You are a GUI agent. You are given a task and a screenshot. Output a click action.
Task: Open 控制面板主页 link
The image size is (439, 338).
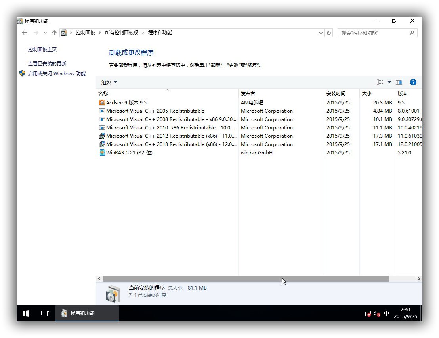pos(42,49)
